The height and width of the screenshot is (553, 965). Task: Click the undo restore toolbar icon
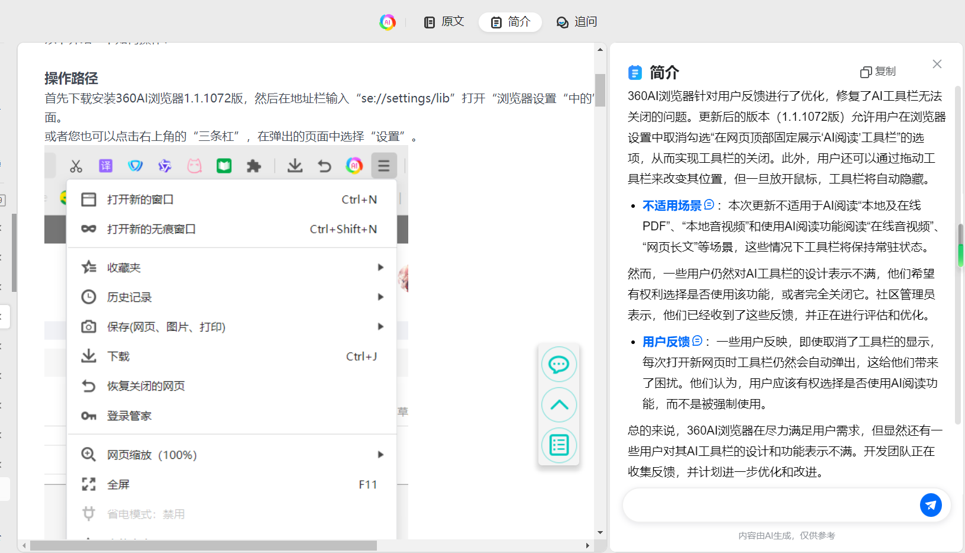click(324, 166)
